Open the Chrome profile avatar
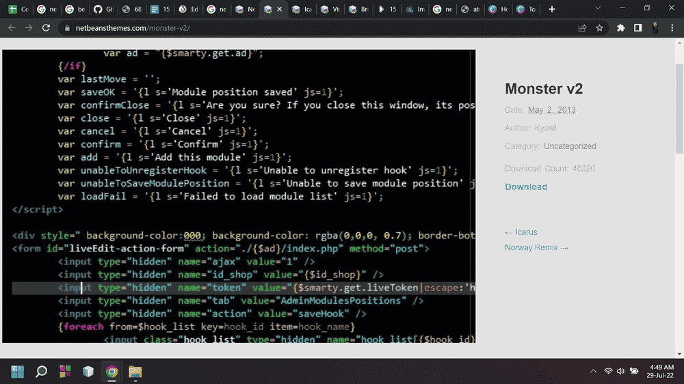Viewport: 684px width, 384px height. coord(655,28)
